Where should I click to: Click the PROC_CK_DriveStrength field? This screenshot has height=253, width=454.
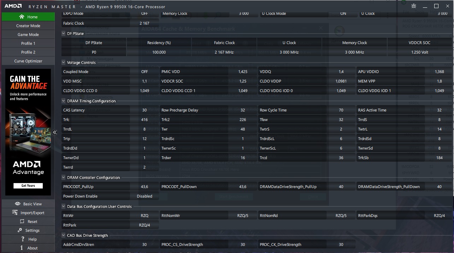point(306,245)
